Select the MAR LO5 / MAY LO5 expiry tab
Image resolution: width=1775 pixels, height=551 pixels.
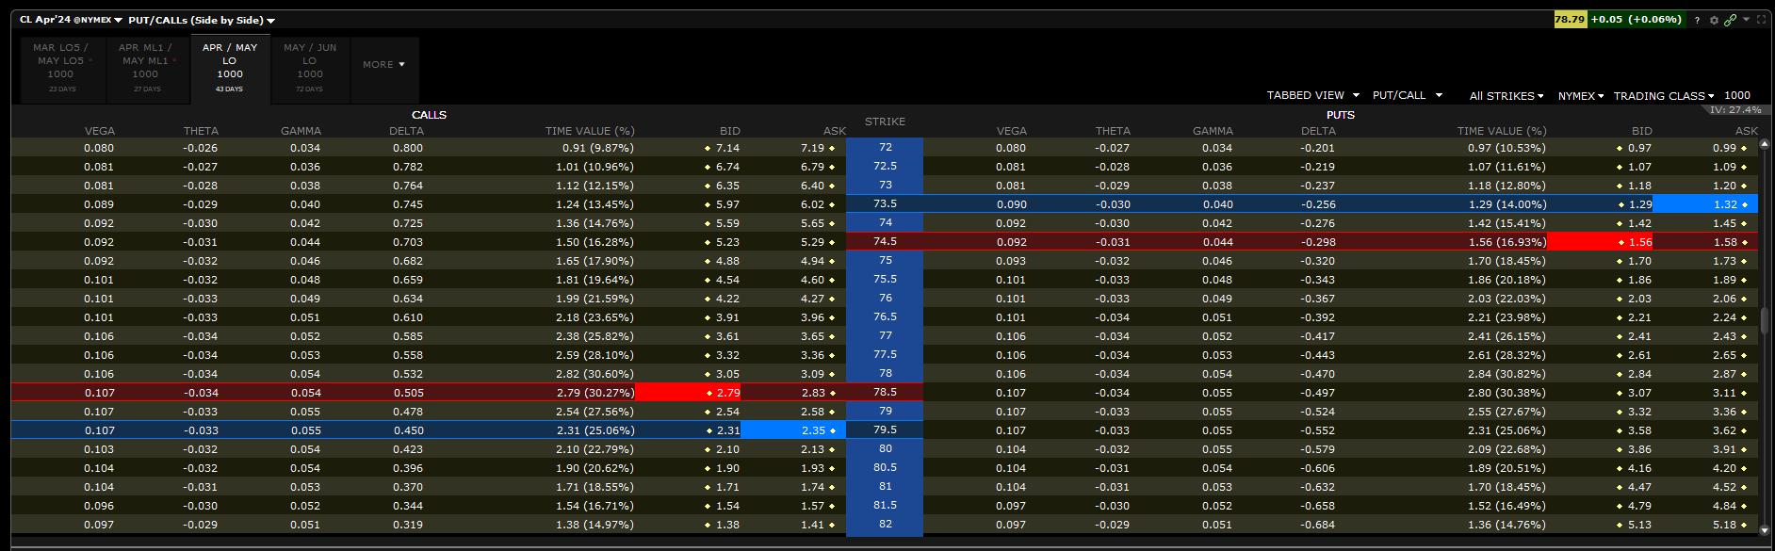pos(61,69)
